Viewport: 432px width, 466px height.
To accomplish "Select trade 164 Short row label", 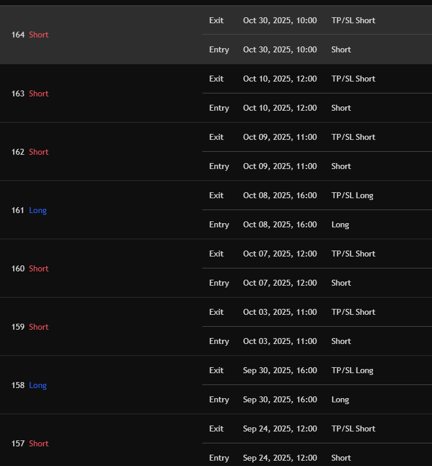I will pos(30,35).
